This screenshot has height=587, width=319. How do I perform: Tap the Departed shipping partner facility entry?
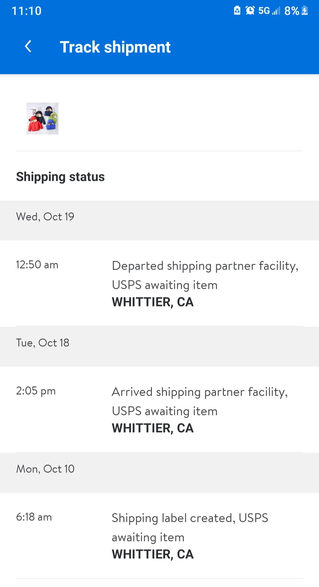pos(205,275)
